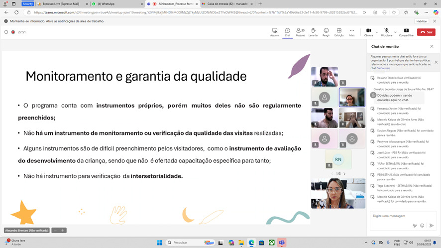
Task: Open text formatting options in chat box
Action: point(414,226)
